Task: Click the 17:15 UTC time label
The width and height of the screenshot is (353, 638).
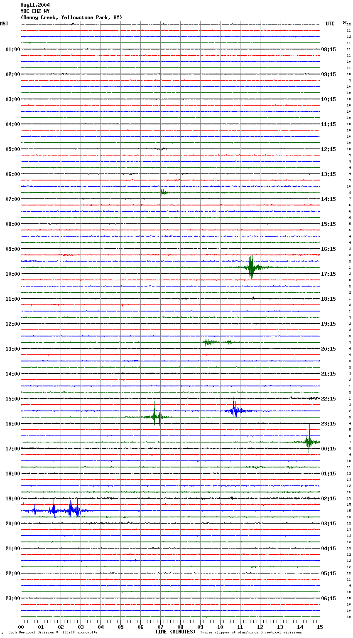Action: click(x=328, y=274)
